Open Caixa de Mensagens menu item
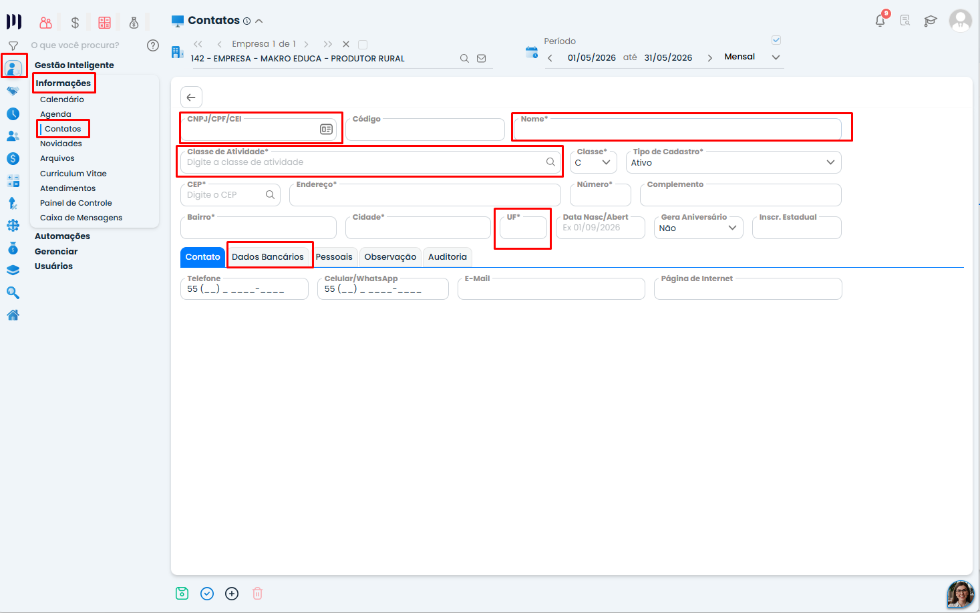This screenshot has height=613, width=980. coord(81,218)
